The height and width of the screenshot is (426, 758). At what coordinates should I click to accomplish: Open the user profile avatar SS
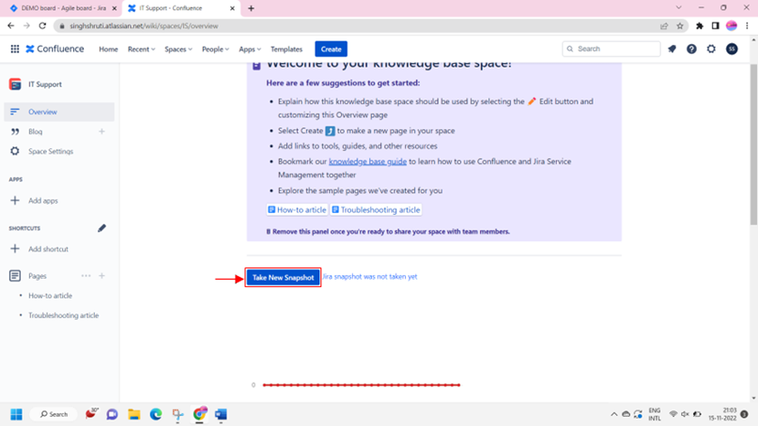pos(732,49)
